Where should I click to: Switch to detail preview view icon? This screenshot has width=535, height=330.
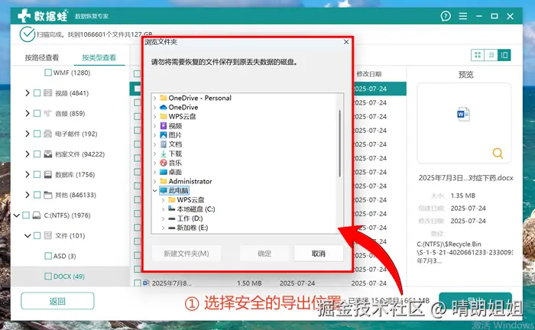[504, 55]
